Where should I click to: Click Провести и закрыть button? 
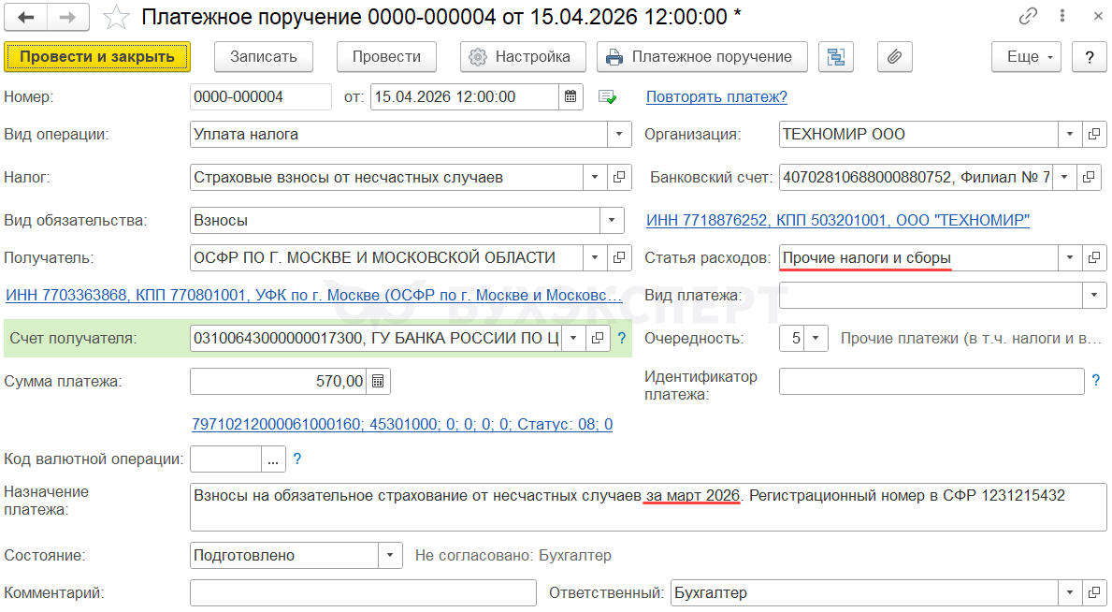coord(97,57)
